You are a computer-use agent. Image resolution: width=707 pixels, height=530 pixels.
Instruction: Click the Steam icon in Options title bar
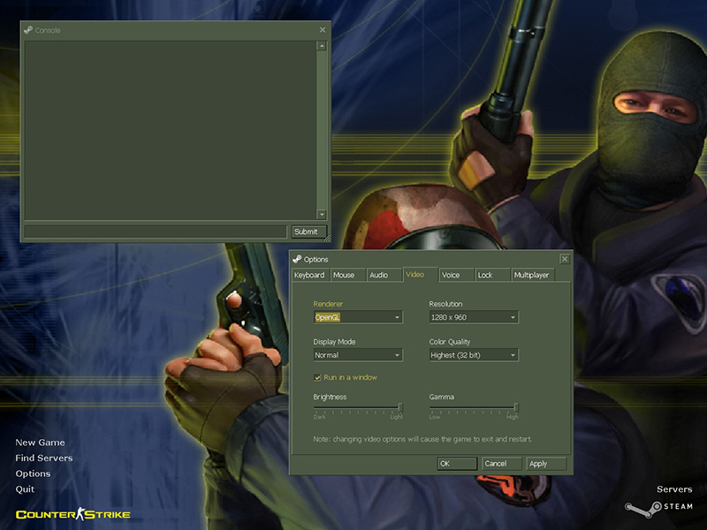(x=297, y=259)
